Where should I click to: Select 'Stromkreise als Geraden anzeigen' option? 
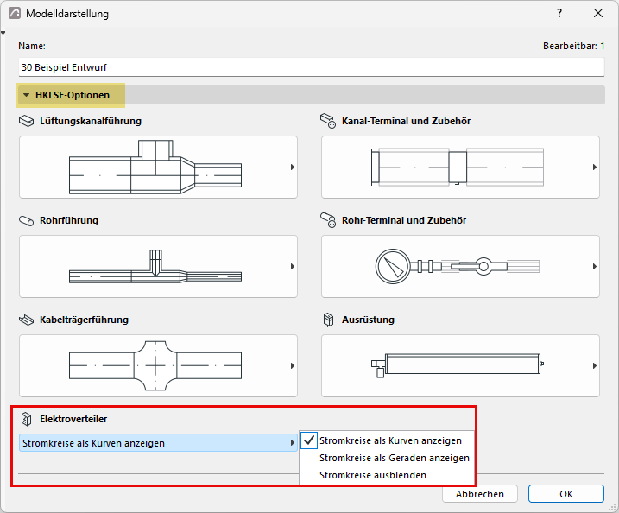[x=387, y=458]
